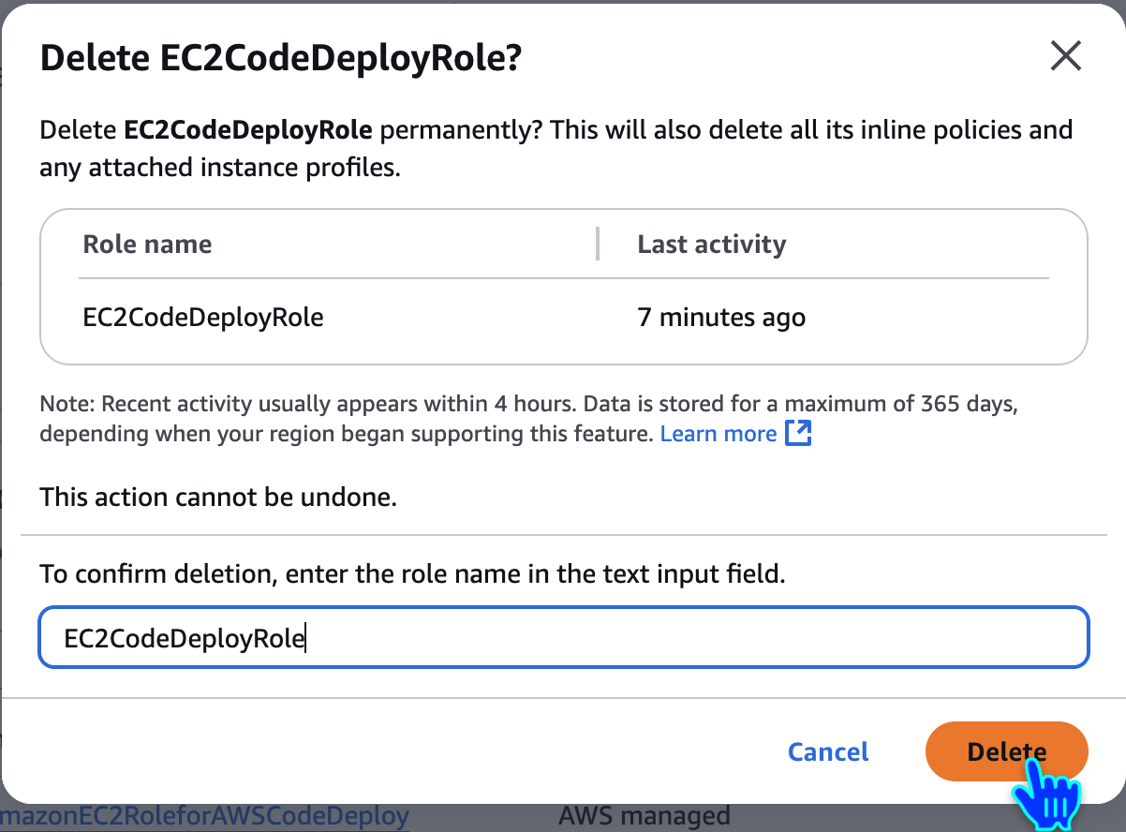The image size is (1126, 832).
Task: Follow the Learn more link
Action: tap(719, 434)
